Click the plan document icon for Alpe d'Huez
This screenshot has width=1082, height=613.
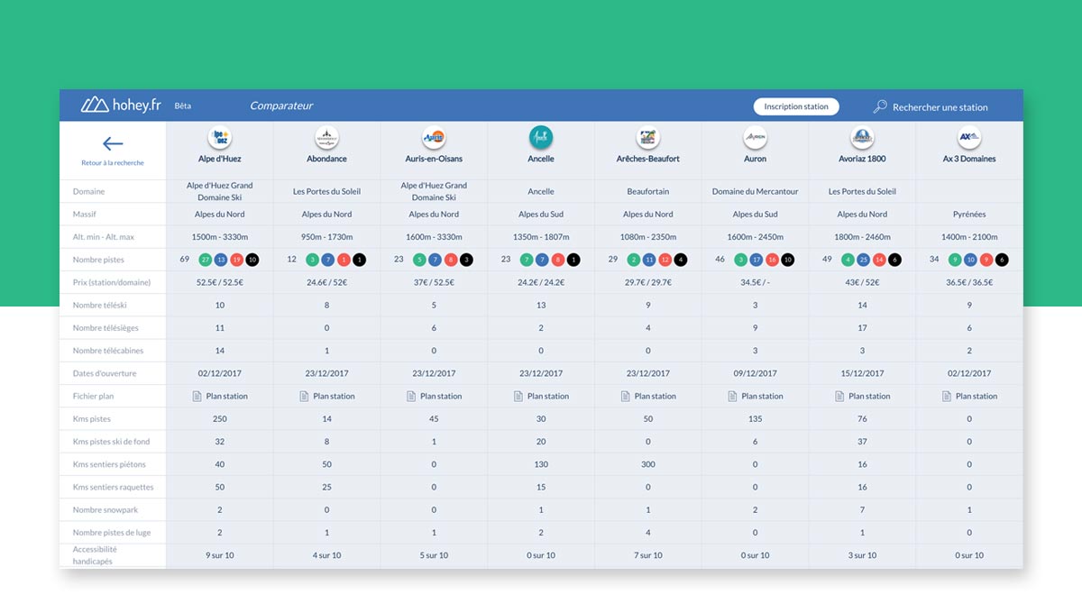(x=197, y=396)
